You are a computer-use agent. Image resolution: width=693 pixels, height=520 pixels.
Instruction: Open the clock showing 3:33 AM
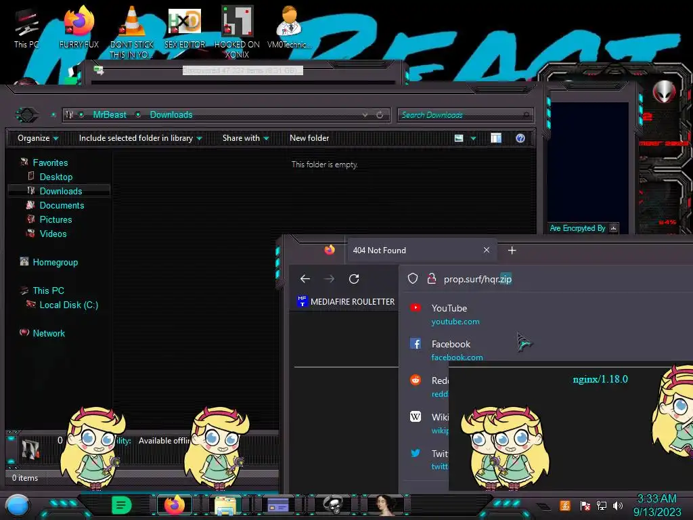click(x=657, y=505)
